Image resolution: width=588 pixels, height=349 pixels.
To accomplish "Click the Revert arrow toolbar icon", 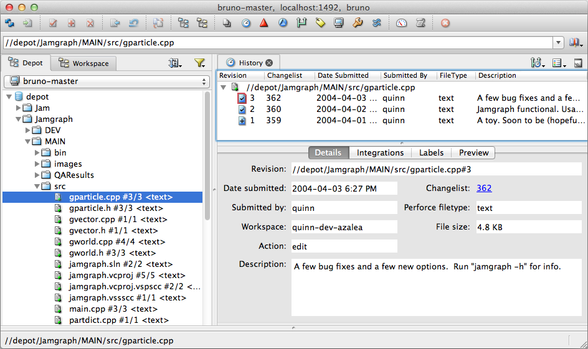I will (x=133, y=24).
